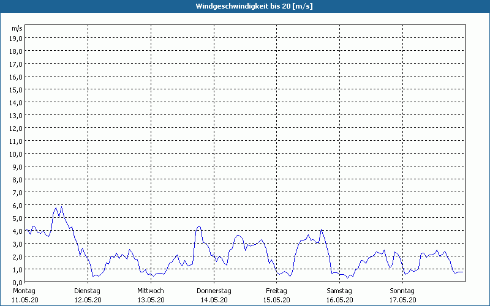
Task: Select the Mittwoch day label
Action: tap(150, 291)
